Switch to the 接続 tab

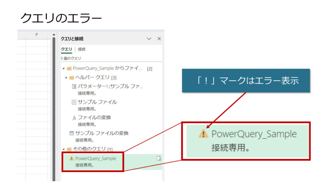82,49
